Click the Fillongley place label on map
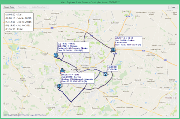This screenshot has width=180, height=119. coord(48,19)
